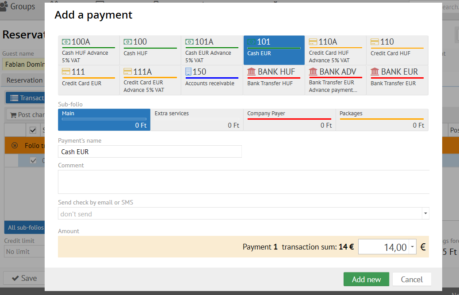The image size is (459, 295).
Task: Open the amount field dropdown arrow
Action: [x=412, y=247]
